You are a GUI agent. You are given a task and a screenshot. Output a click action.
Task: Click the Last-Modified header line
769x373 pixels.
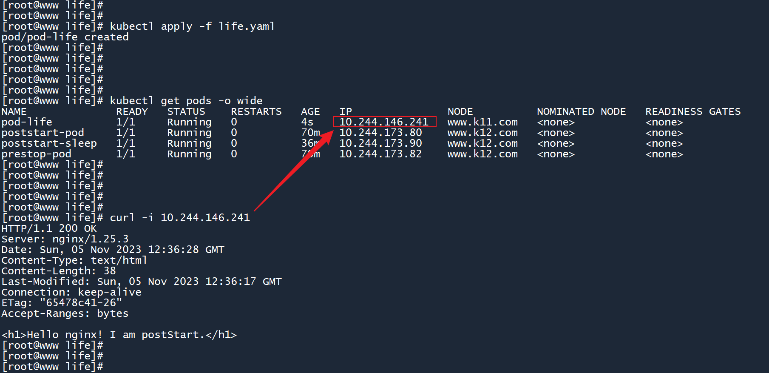142,282
